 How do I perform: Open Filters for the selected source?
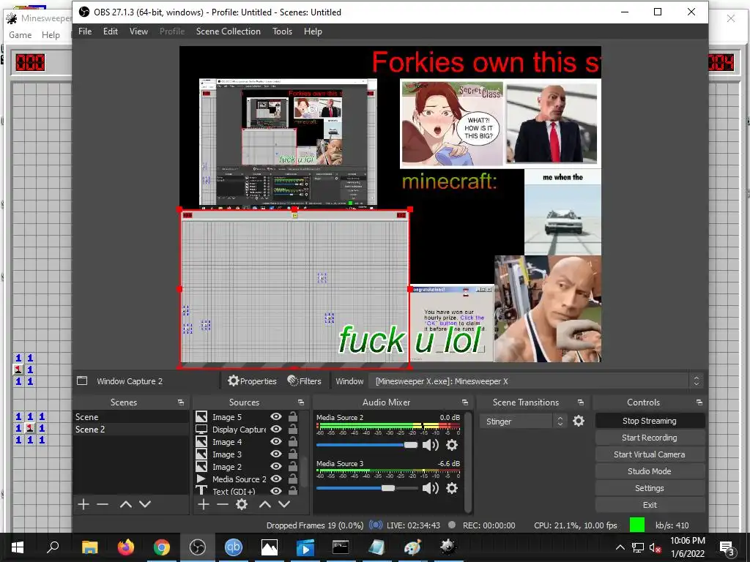304,381
